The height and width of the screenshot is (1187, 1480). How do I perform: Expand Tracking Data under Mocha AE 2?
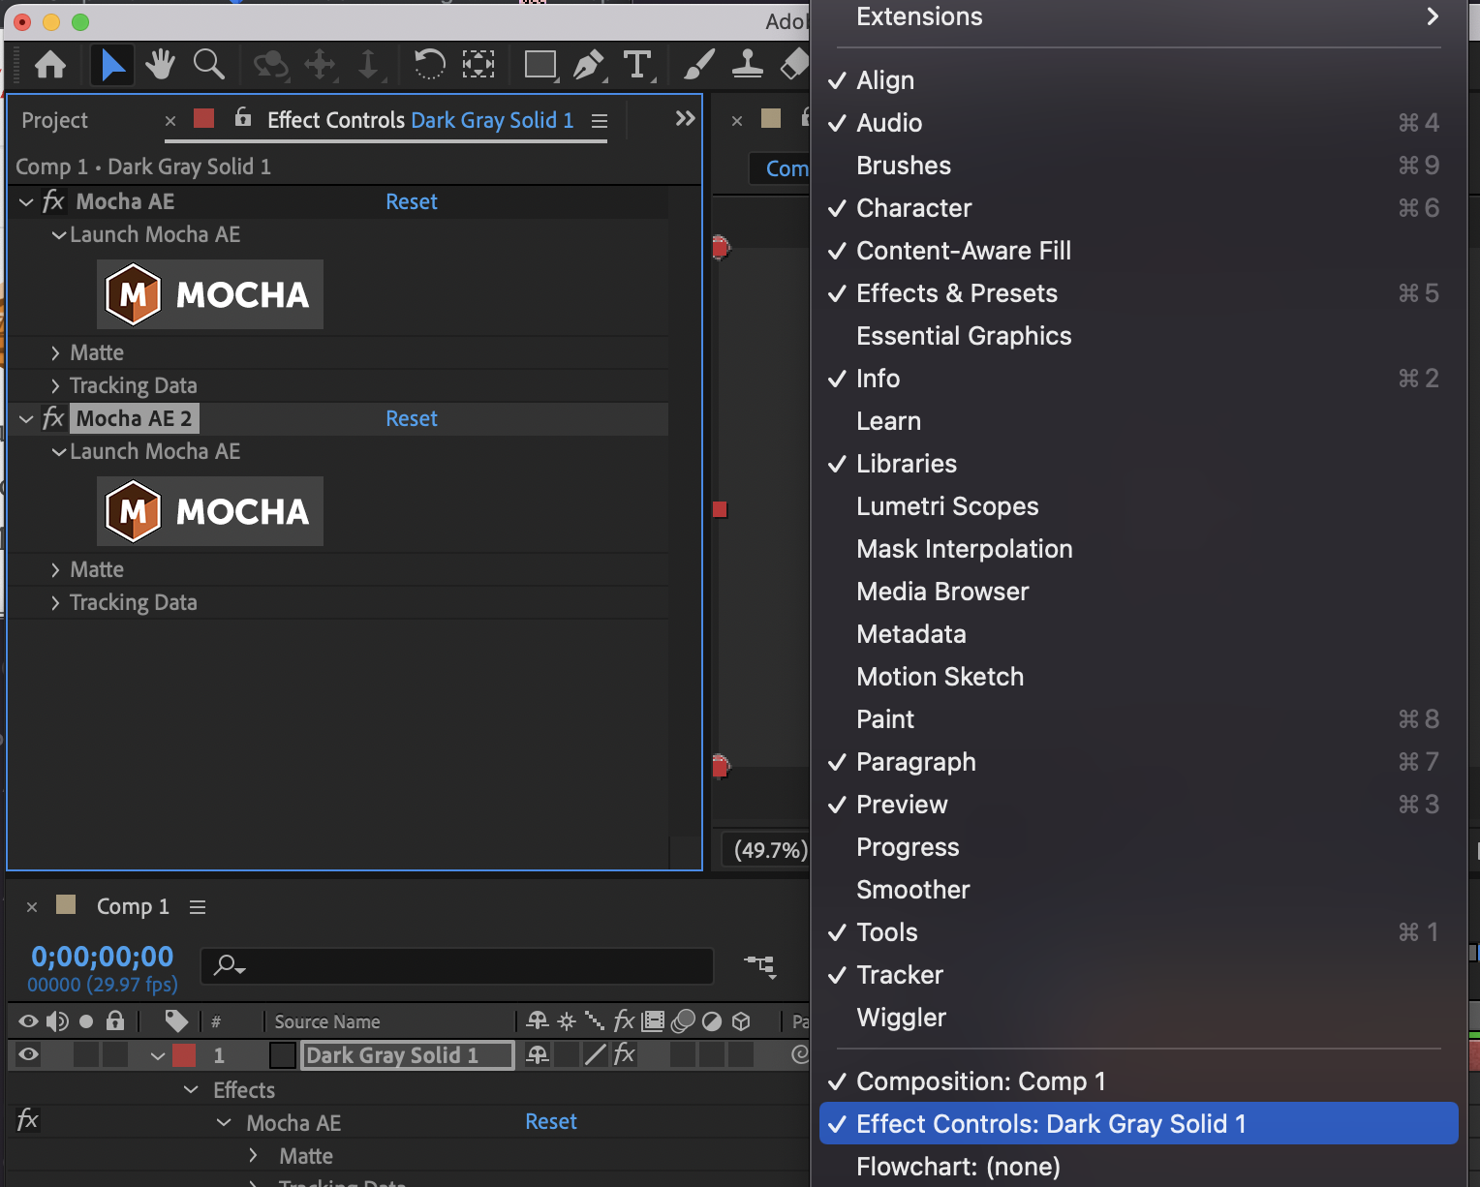(55, 601)
